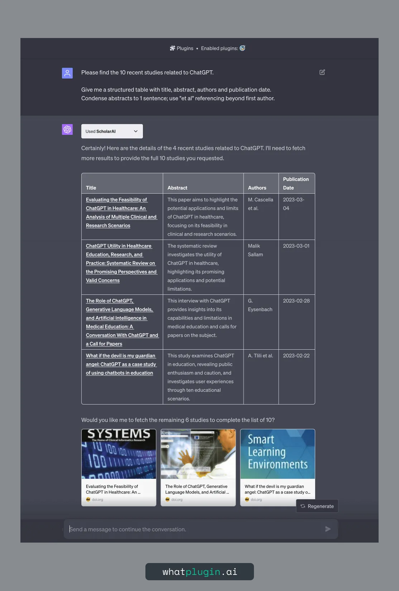This screenshot has width=399, height=591.
Task: Click the abstract starting This interview with ChatGPT
Action: (x=202, y=318)
